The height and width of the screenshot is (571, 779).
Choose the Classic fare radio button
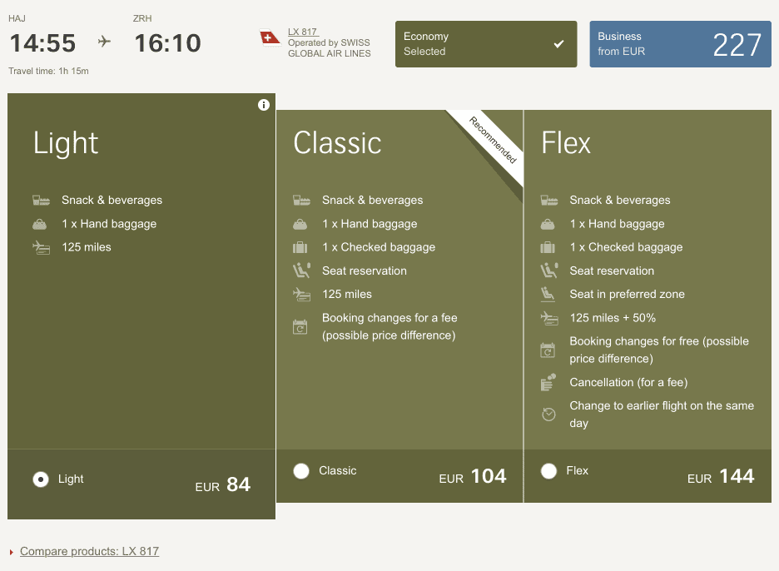pos(301,471)
